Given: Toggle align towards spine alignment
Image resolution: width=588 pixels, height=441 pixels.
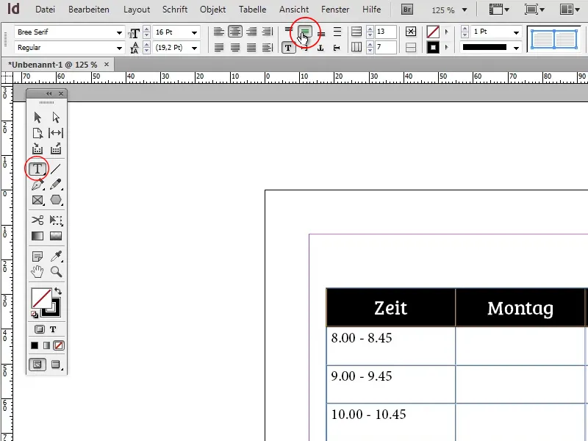Looking at the screenshot, I should pyautogui.click(x=268, y=32).
